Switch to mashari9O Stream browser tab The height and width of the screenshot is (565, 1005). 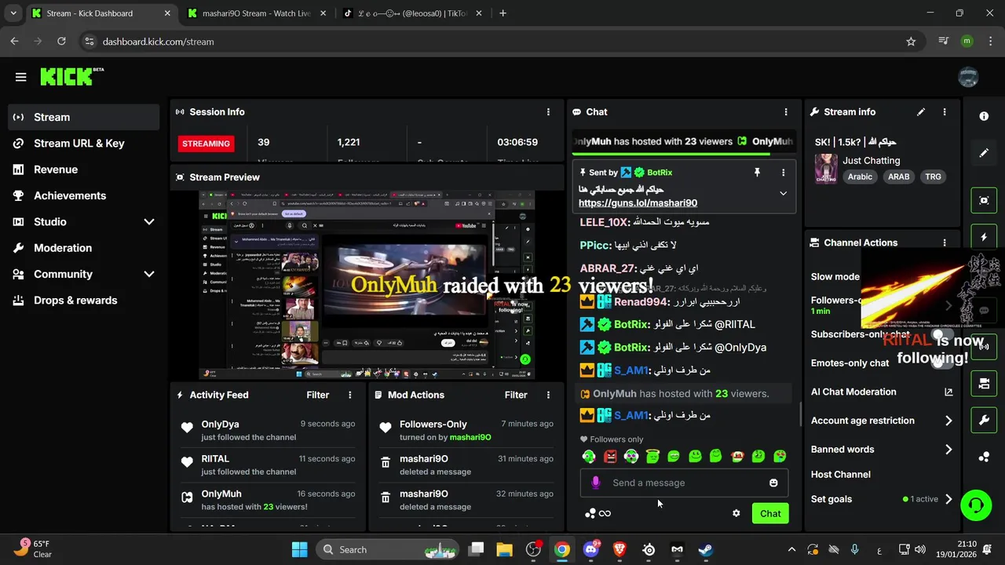[x=256, y=13]
